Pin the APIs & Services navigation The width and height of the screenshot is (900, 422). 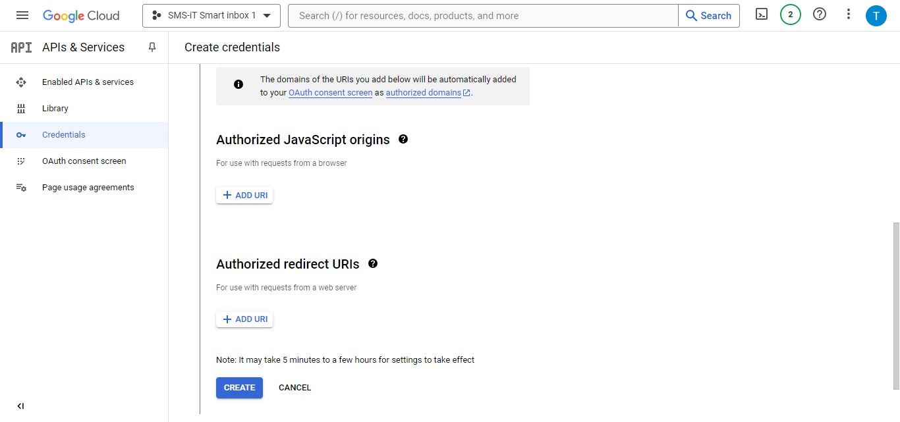[152, 47]
